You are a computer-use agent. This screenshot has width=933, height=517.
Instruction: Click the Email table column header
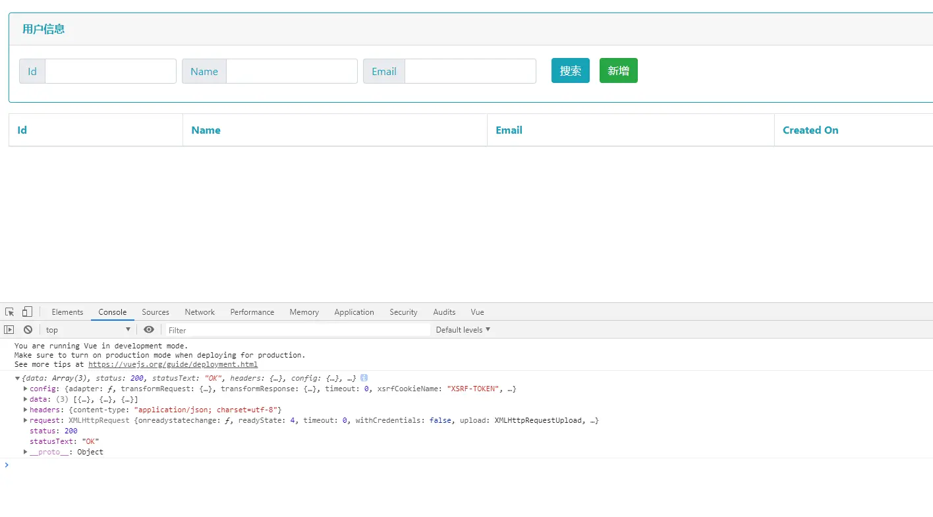tap(631, 130)
